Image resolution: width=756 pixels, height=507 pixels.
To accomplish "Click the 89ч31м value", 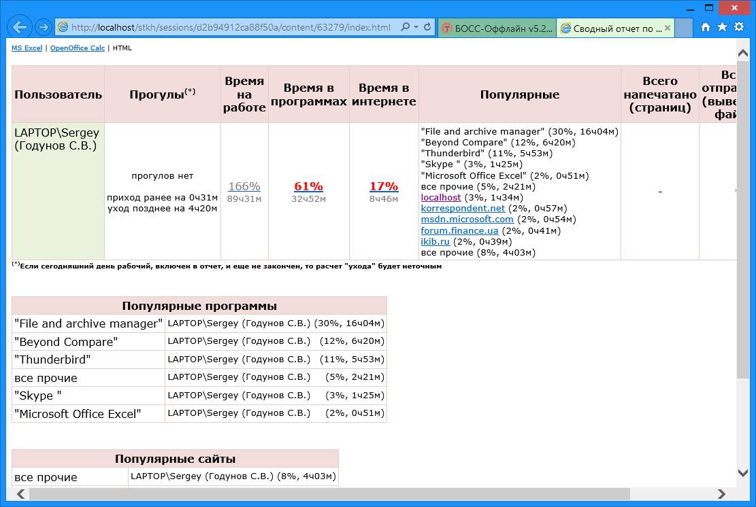I will [x=244, y=199].
